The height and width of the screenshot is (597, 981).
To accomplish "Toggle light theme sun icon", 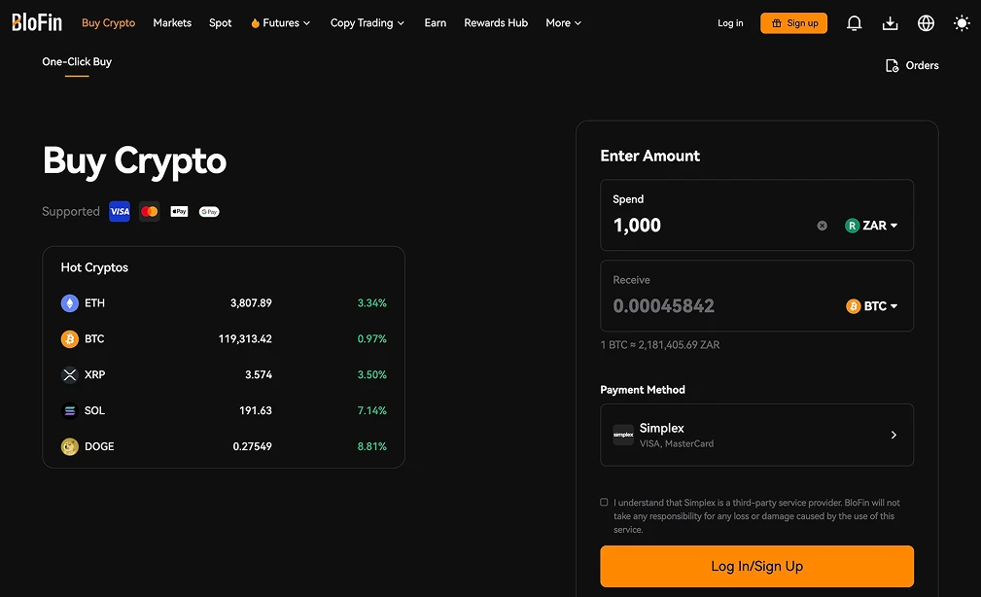I will coord(962,23).
